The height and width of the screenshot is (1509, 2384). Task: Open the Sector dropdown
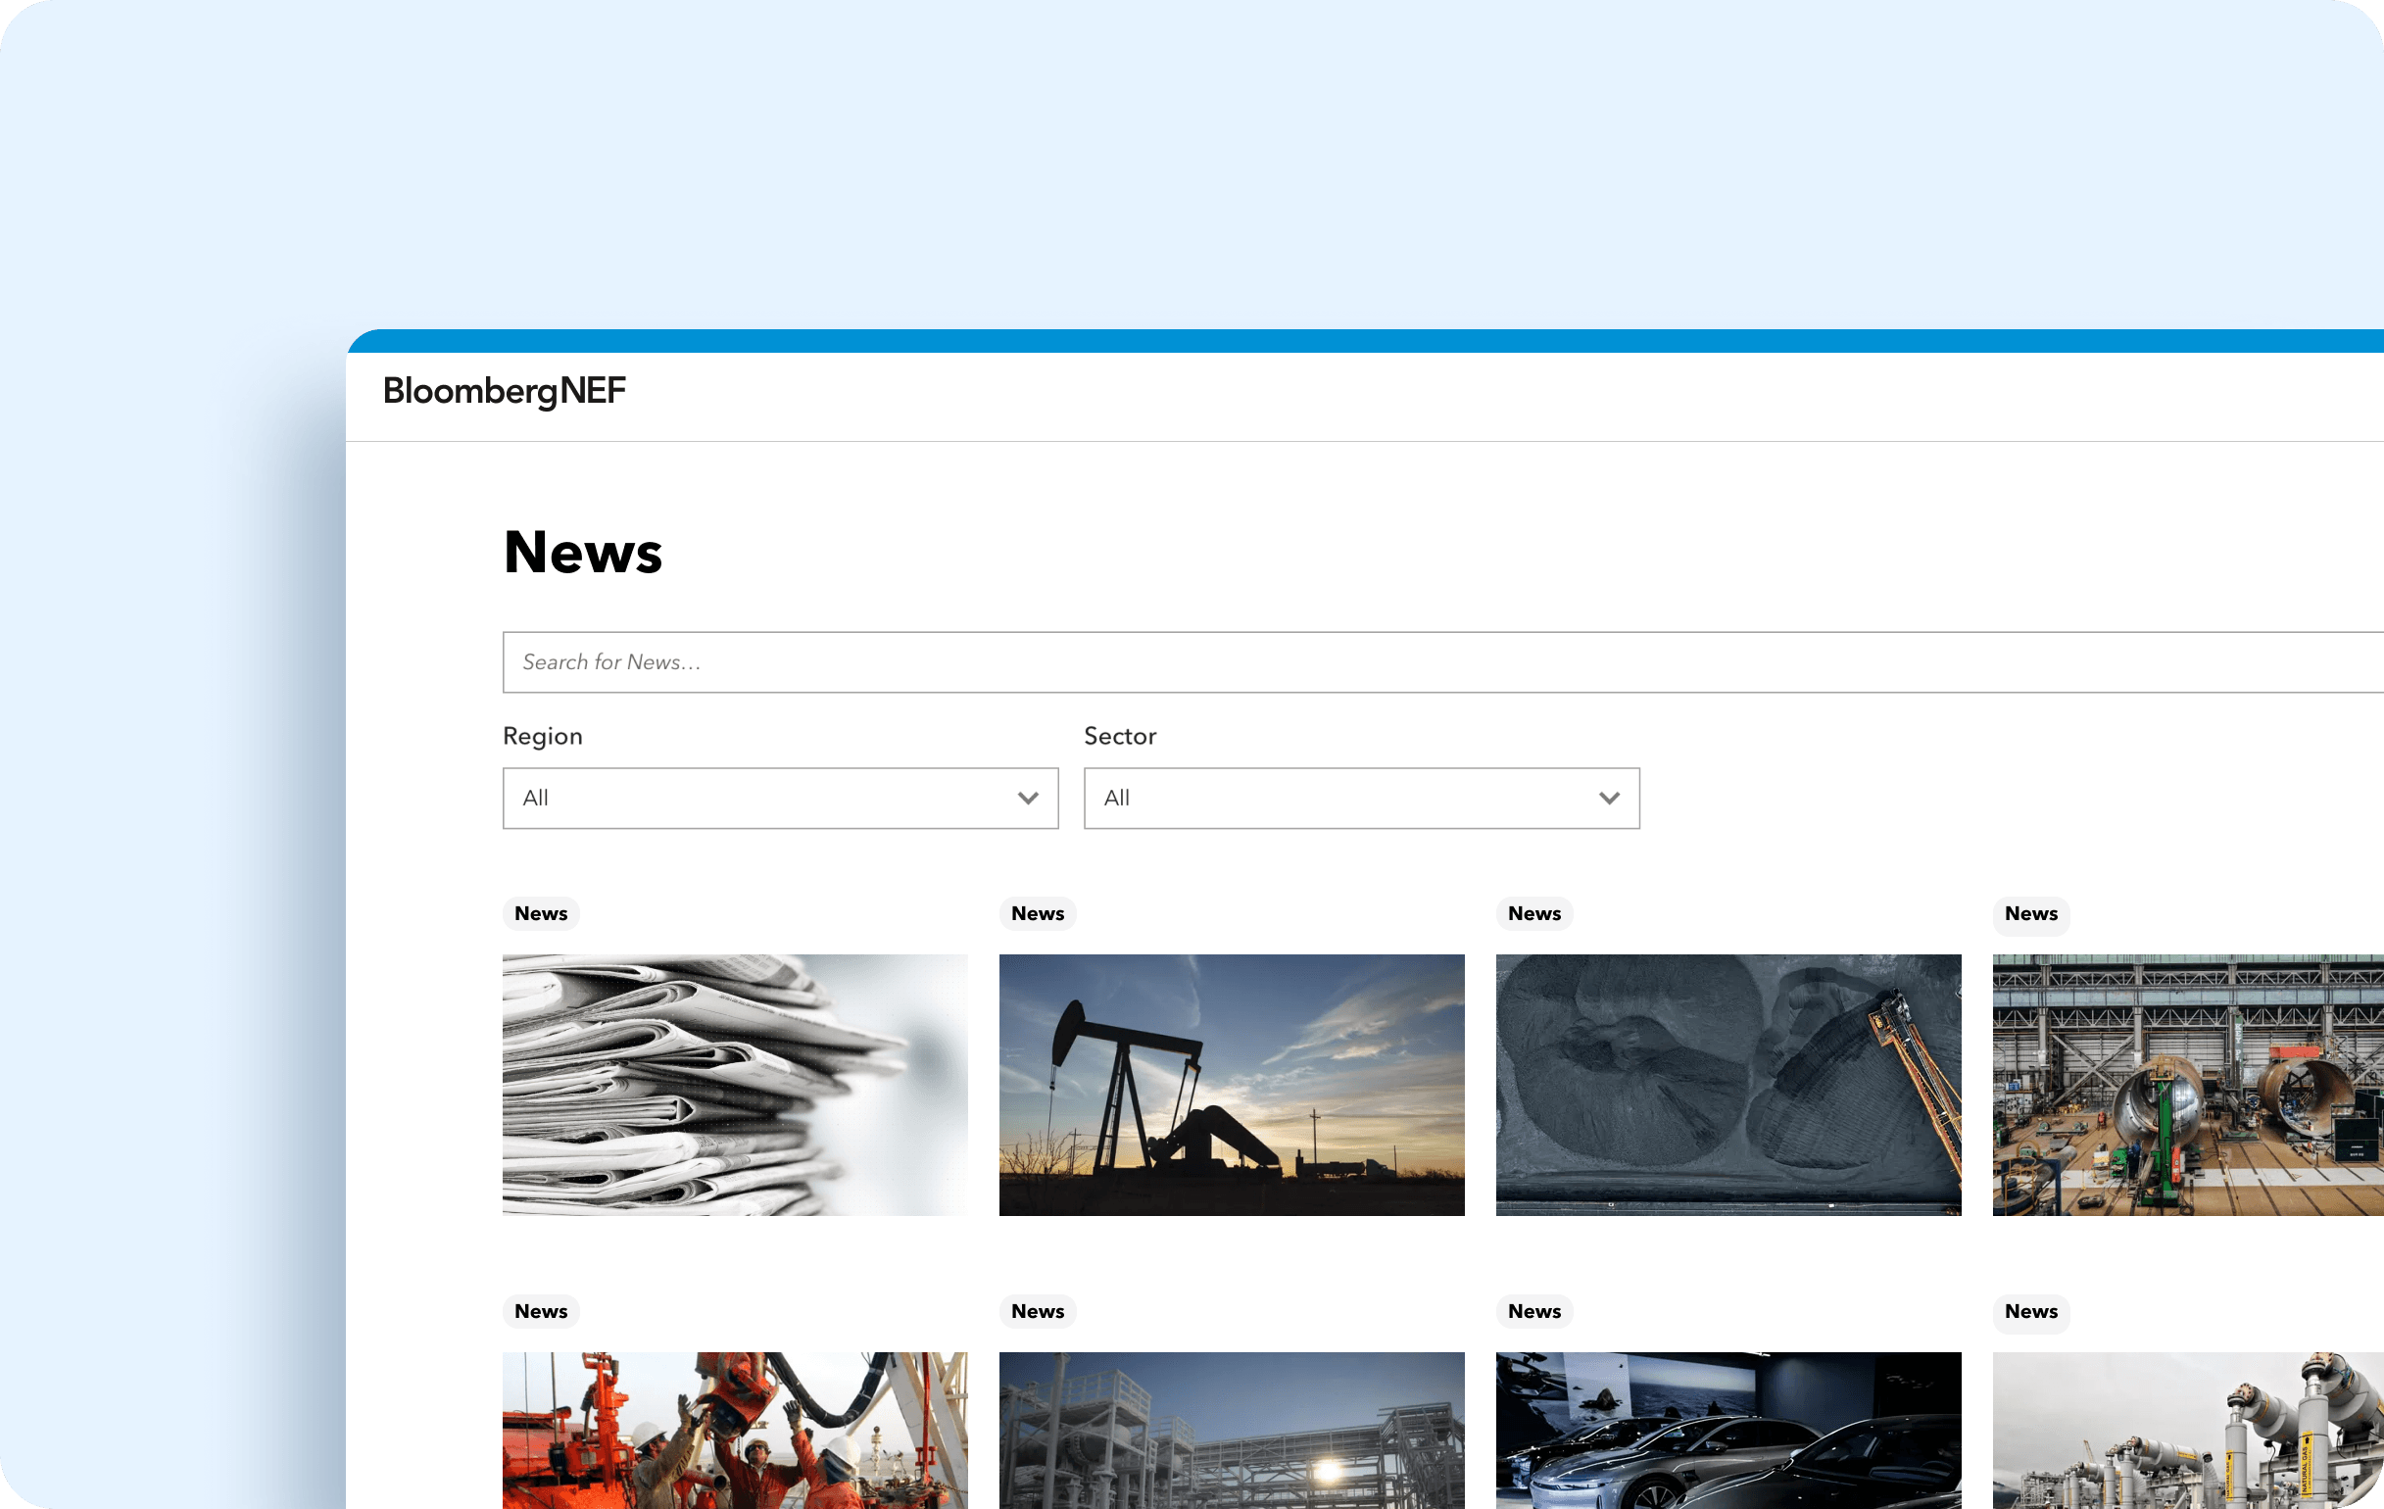point(1360,798)
